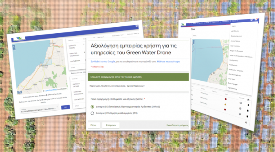The width and height of the screenshot is (275, 152).
Task: Open Flight Planning in the Admin menu
Action: [x=232, y=88]
